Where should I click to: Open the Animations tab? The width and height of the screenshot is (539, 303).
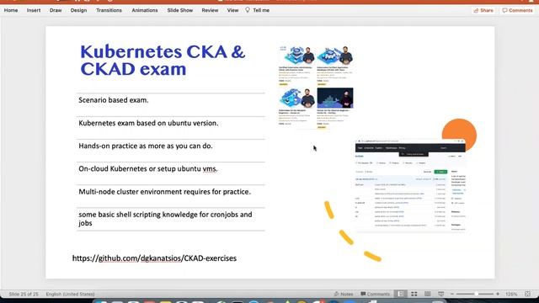click(x=145, y=10)
